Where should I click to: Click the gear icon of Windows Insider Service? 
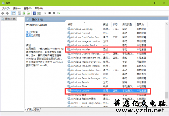[69, 45]
